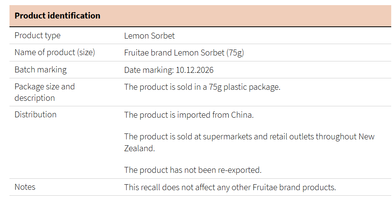Click the 75g plastic package description

pos(202,87)
